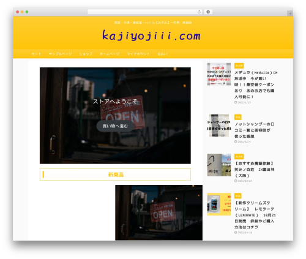306x259 pixels.
Task: Open the new product OPEN sign image
Action: point(159,212)
